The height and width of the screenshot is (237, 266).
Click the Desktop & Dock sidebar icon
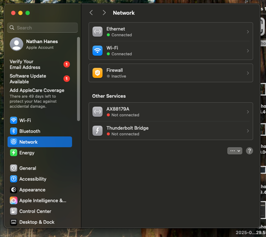(x=14, y=222)
